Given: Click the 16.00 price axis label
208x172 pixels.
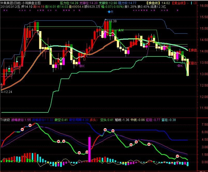Looking at the screenshot, I should [x=204, y=6].
